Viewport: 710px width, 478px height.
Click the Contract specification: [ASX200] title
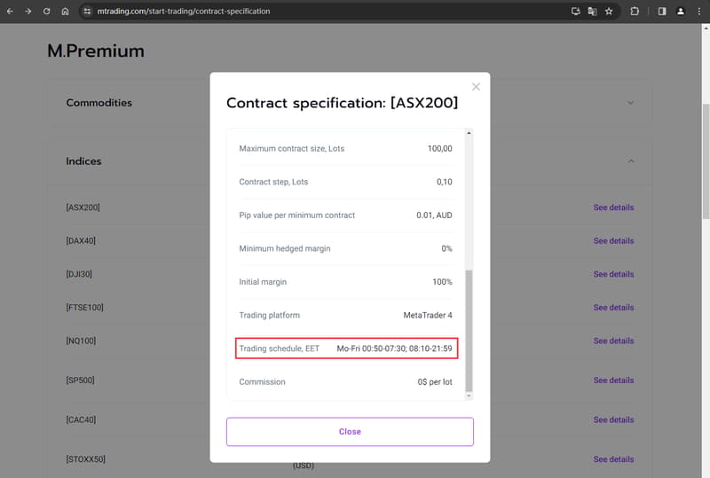343,103
